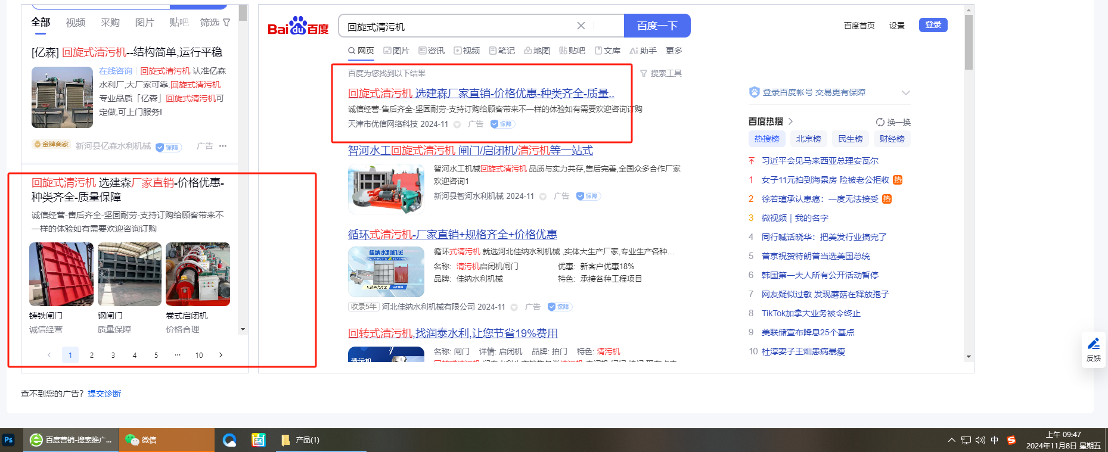Clear the search box with the X icon

click(x=581, y=26)
